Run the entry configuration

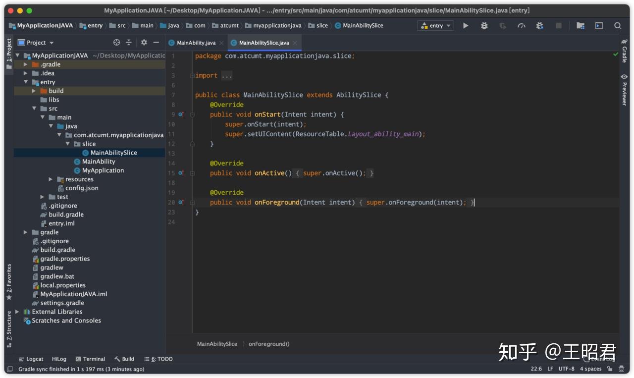(466, 26)
